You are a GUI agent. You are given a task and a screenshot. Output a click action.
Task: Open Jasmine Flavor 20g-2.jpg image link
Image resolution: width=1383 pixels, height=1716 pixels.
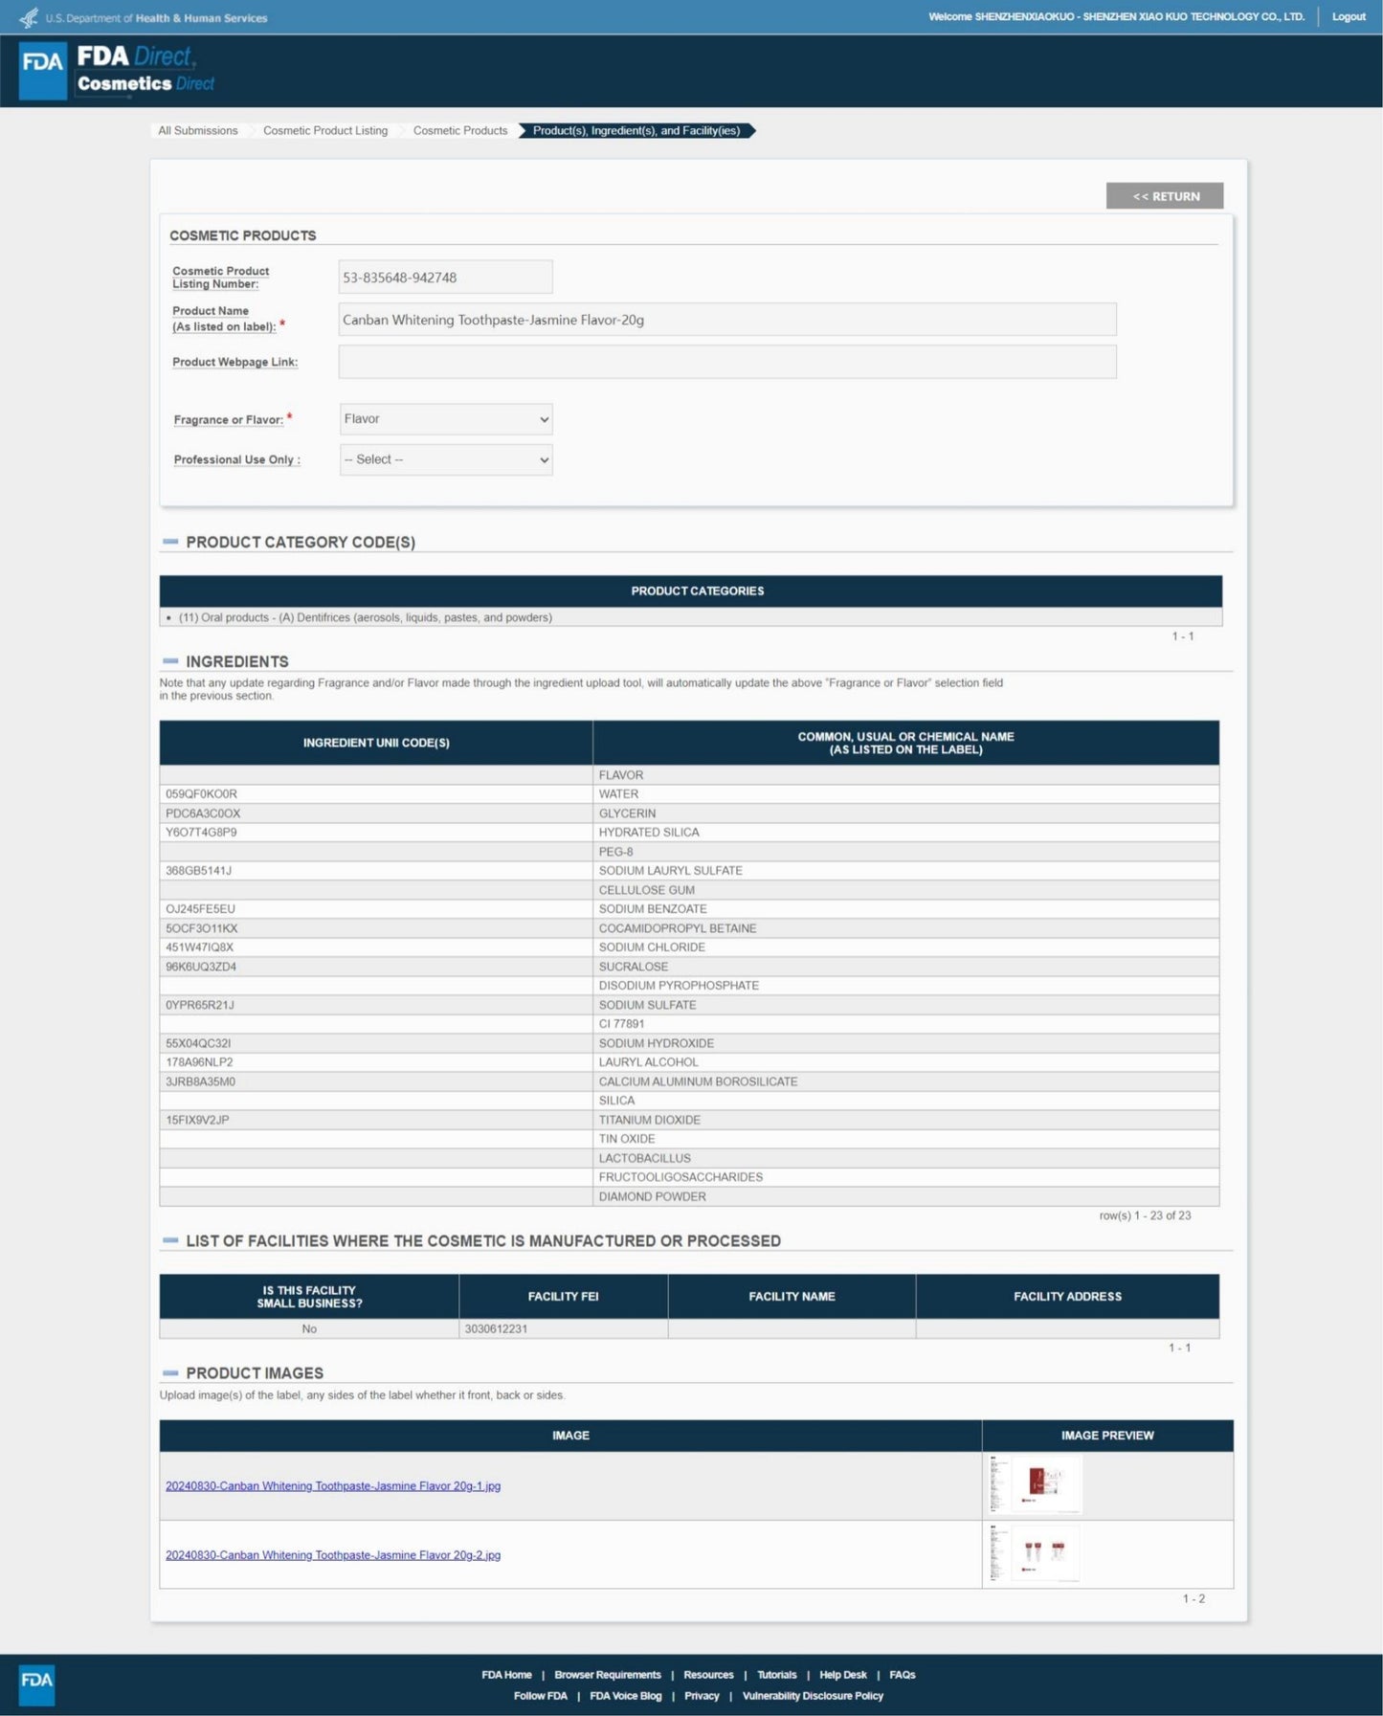click(x=333, y=1555)
